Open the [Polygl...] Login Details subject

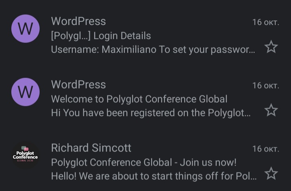pos(101,36)
